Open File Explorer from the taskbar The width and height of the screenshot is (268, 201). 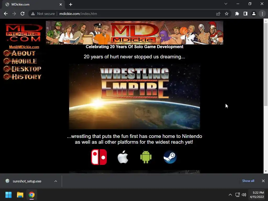pyautogui.click(x=20, y=195)
